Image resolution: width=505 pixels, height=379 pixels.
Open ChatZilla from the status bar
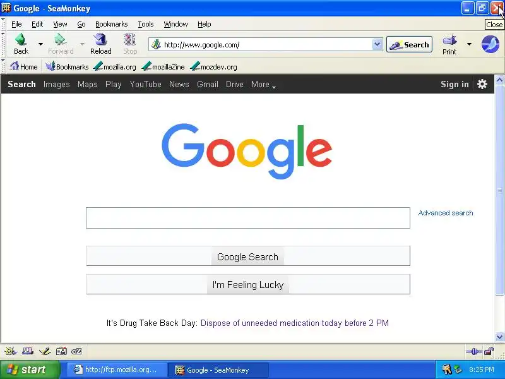coord(76,351)
